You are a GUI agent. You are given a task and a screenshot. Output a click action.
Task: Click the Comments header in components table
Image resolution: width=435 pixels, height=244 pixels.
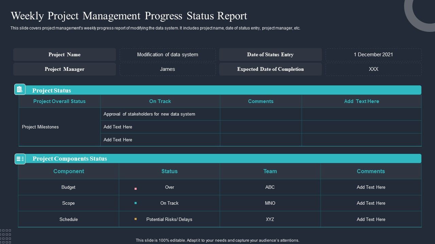371,171
